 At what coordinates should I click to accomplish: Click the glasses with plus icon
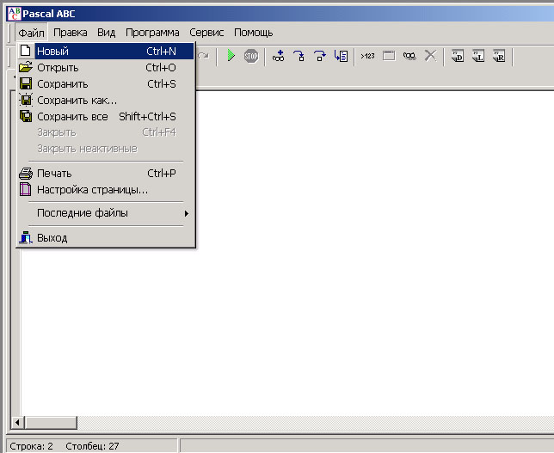click(x=279, y=56)
